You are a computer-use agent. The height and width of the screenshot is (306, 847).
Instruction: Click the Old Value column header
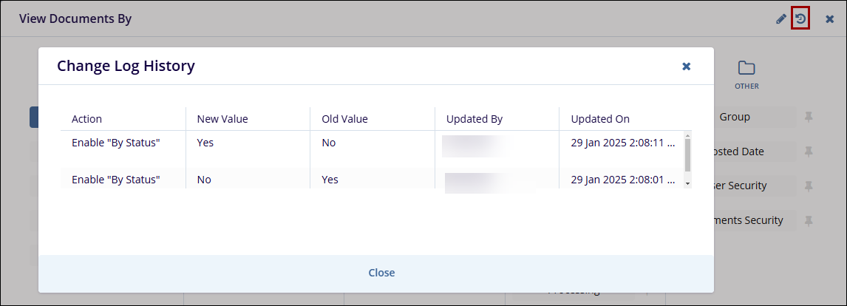344,119
